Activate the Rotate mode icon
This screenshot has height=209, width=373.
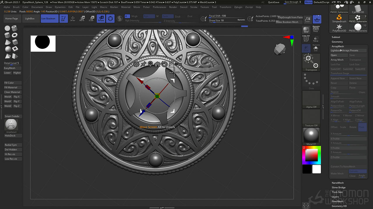(101, 18)
